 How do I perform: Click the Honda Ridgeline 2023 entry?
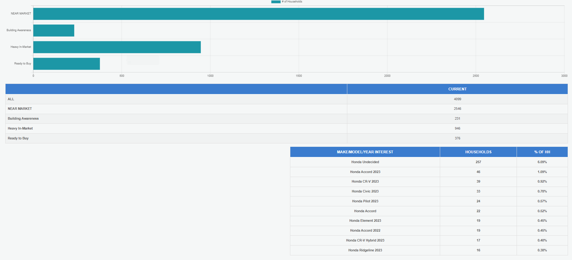click(365, 250)
